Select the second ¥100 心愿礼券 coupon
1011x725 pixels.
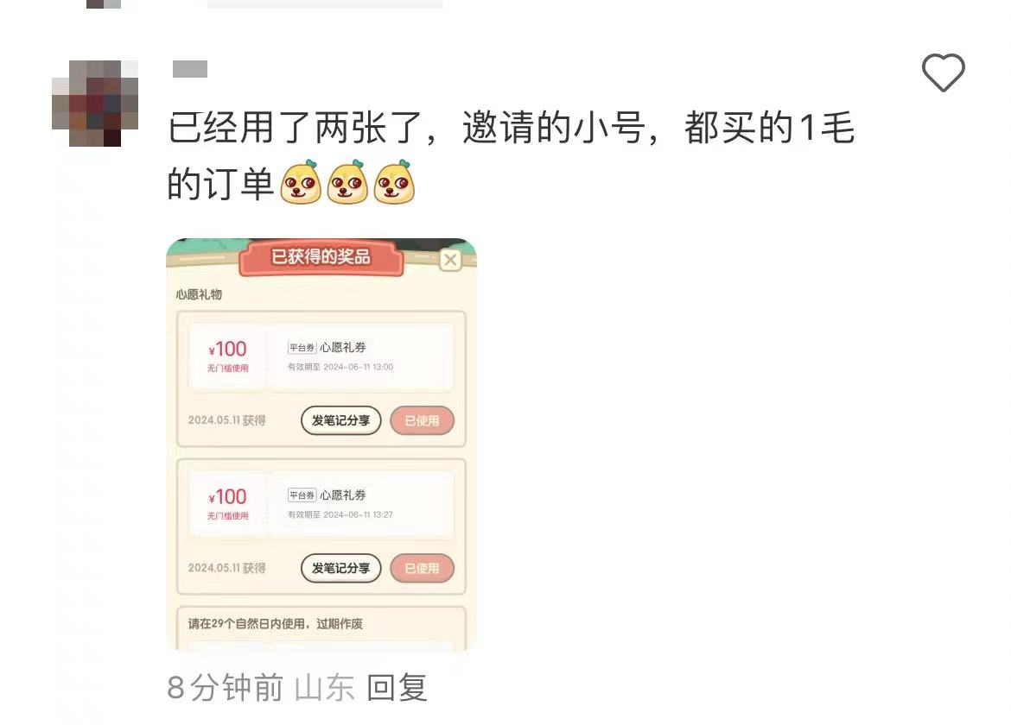pyautogui.click(x=321, y=504)
